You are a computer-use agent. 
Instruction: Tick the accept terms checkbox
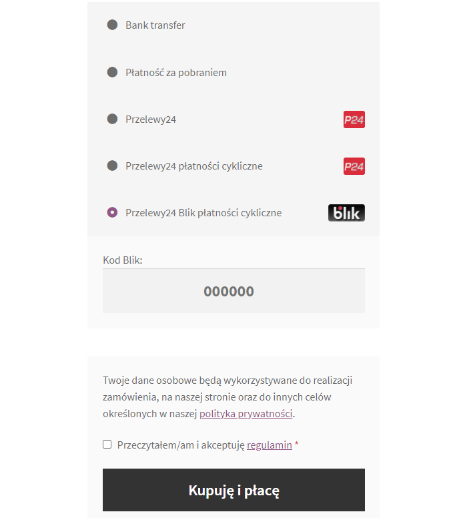coord(107,445)
